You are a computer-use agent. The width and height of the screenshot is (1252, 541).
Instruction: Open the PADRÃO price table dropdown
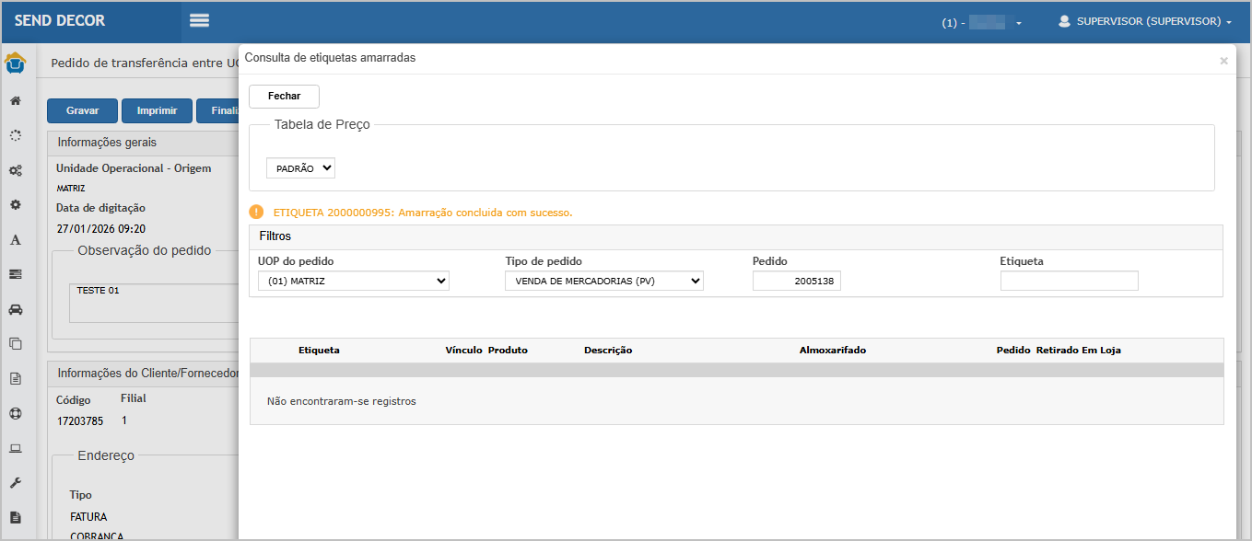click(300, 168)
